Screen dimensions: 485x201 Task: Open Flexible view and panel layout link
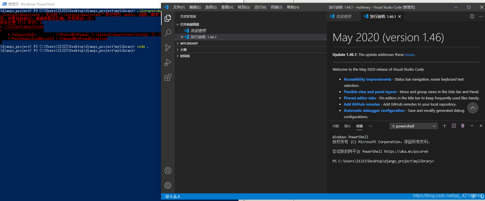370,92
